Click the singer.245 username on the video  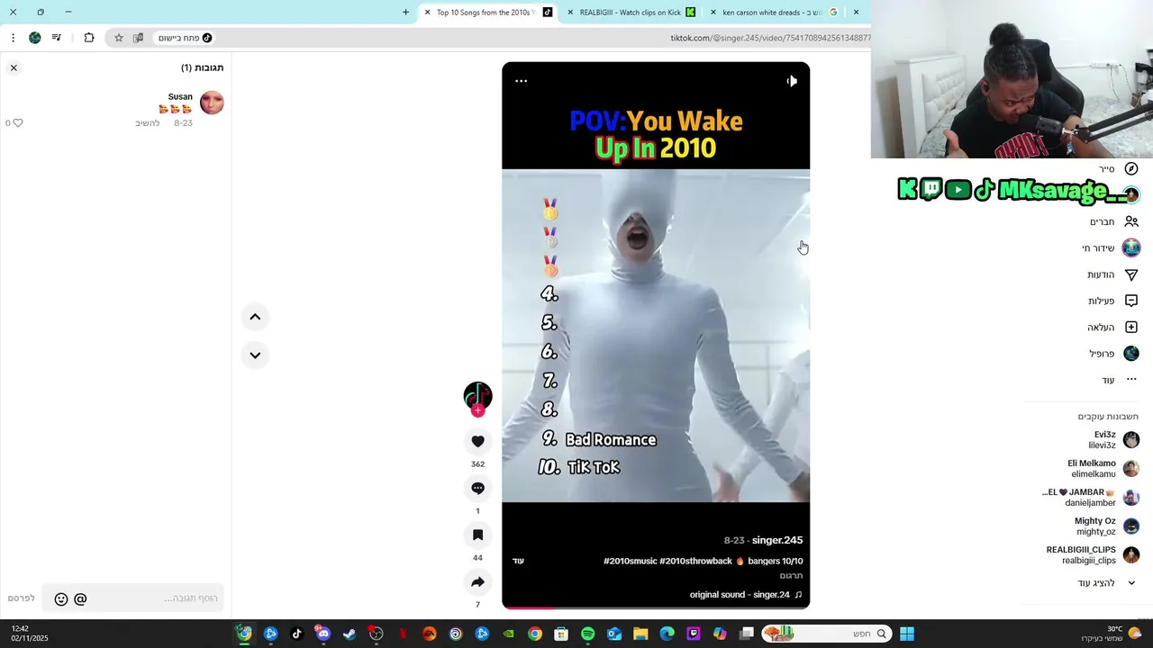pyautogui.click(x=776, y=540)
